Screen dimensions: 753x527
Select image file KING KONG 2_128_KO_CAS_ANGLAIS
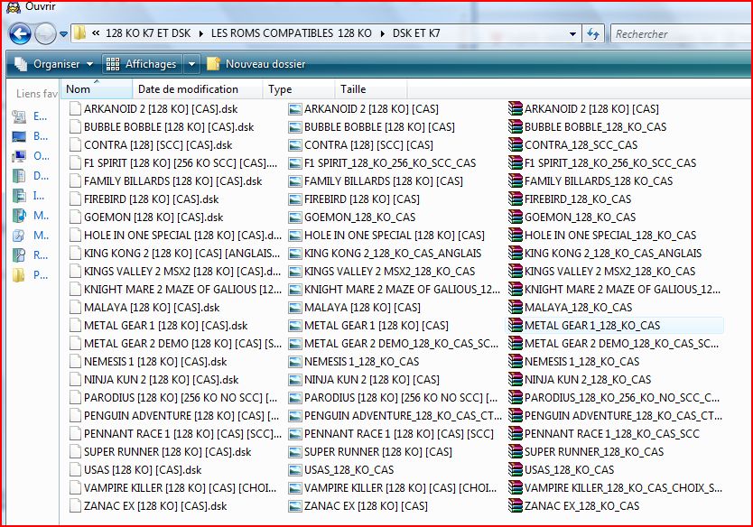pos(386,254)
